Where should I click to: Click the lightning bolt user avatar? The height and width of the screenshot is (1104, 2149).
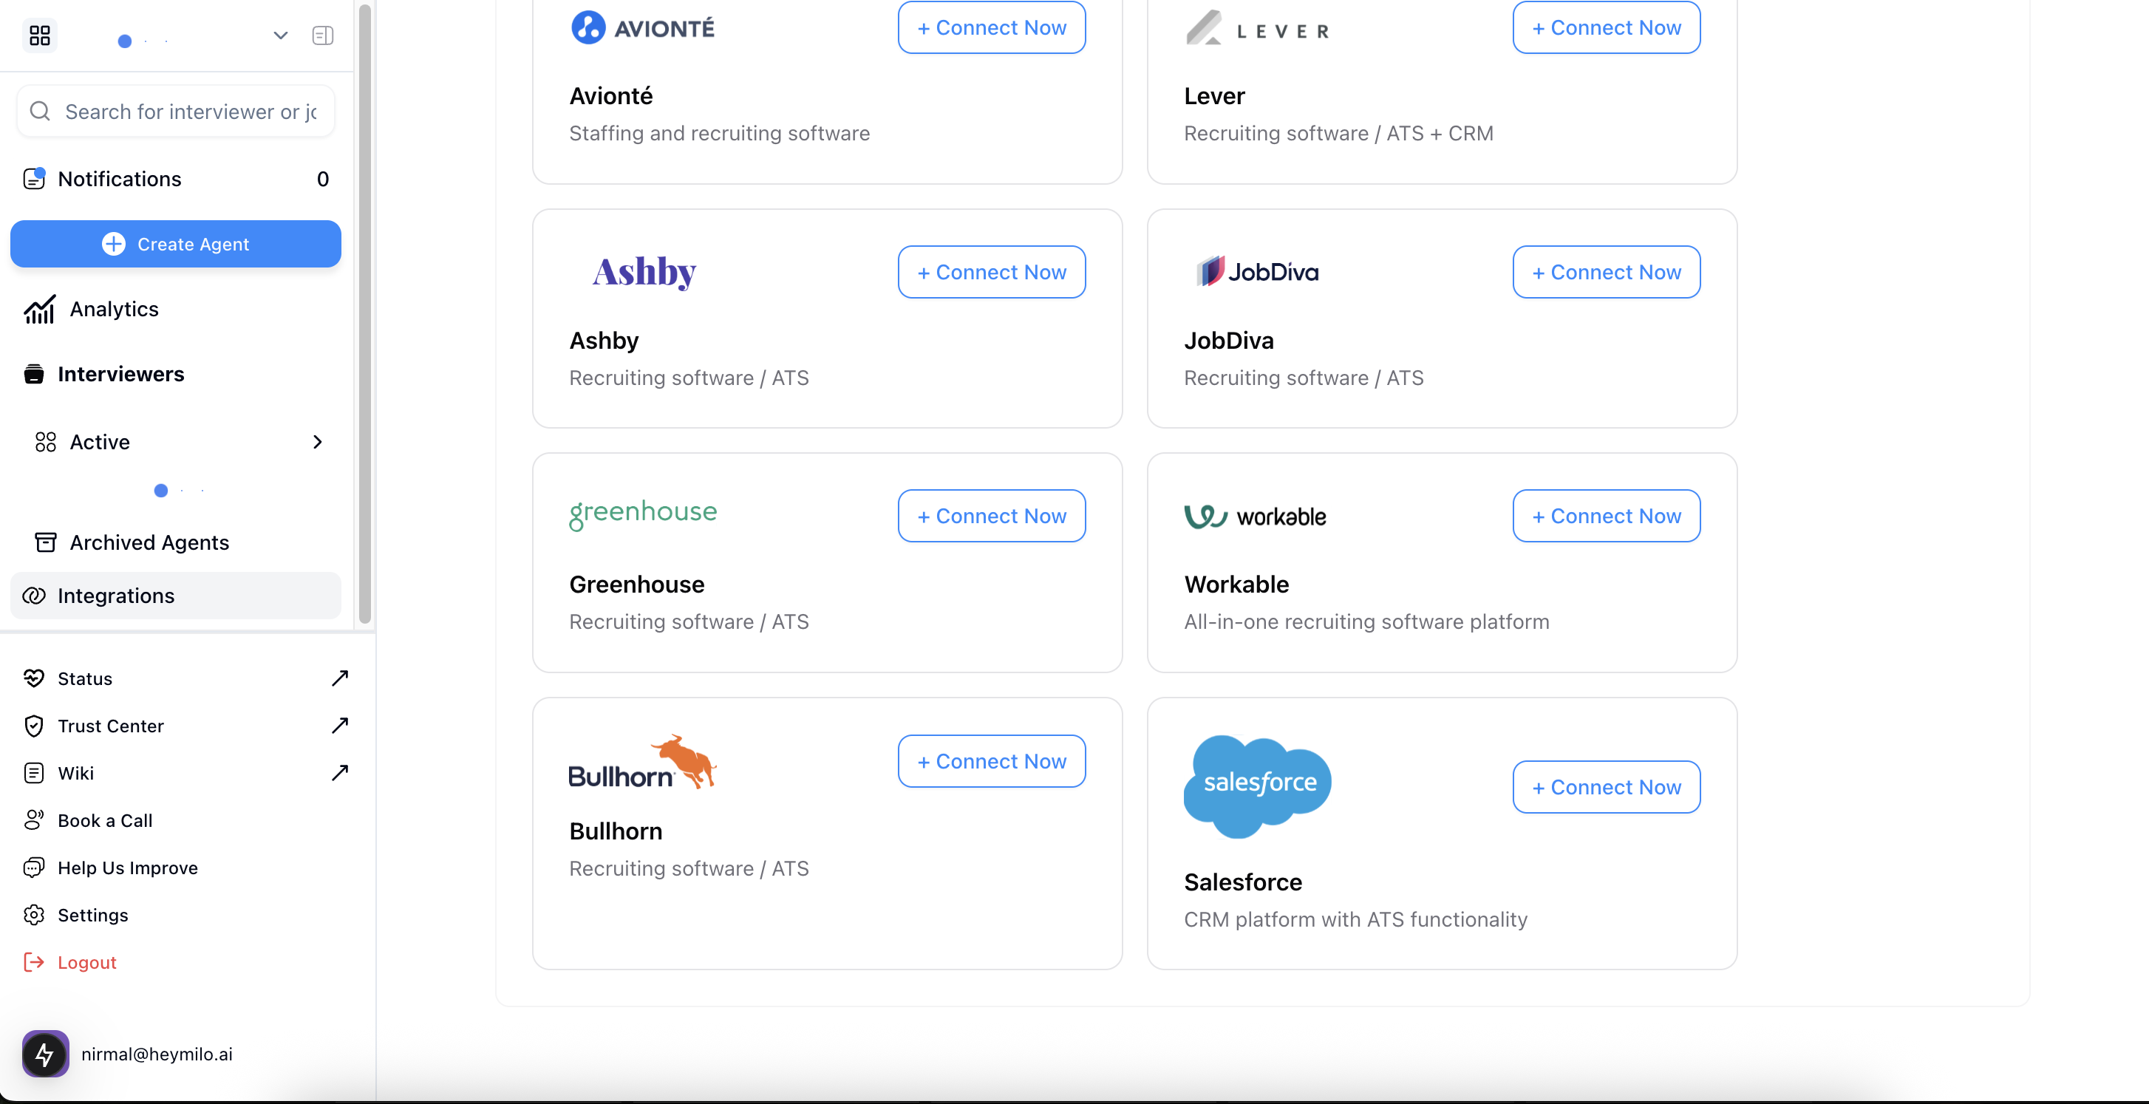(45, 1053)
